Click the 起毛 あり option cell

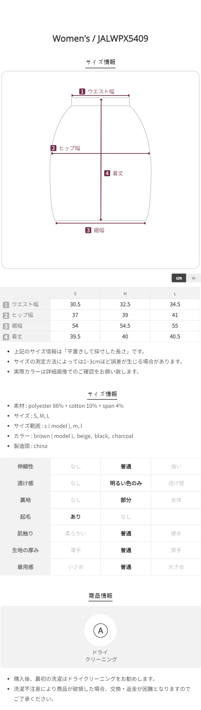76,517
